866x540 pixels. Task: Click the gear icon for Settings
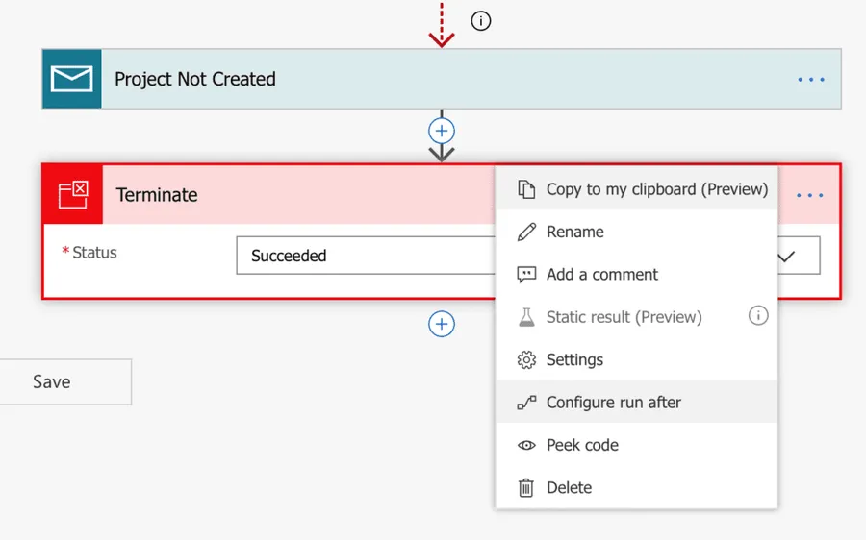[526, 360]
